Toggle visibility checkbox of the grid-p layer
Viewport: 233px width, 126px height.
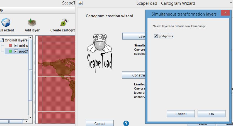tap(16, 46)
